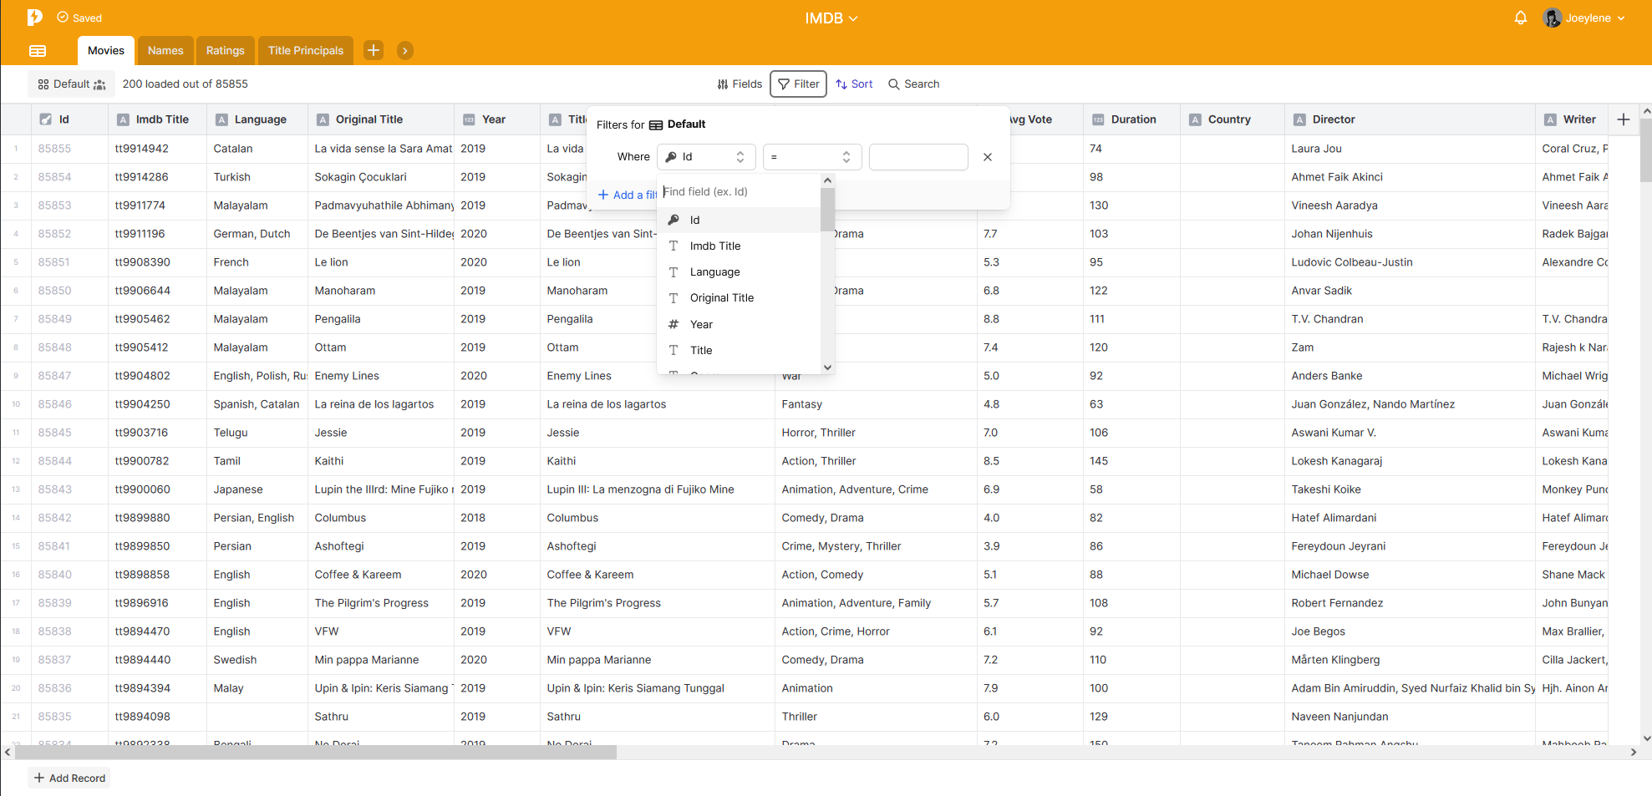
Task: Open the IMDB base name dropdown
Action: pyautogui.click(x=831, y=18)
